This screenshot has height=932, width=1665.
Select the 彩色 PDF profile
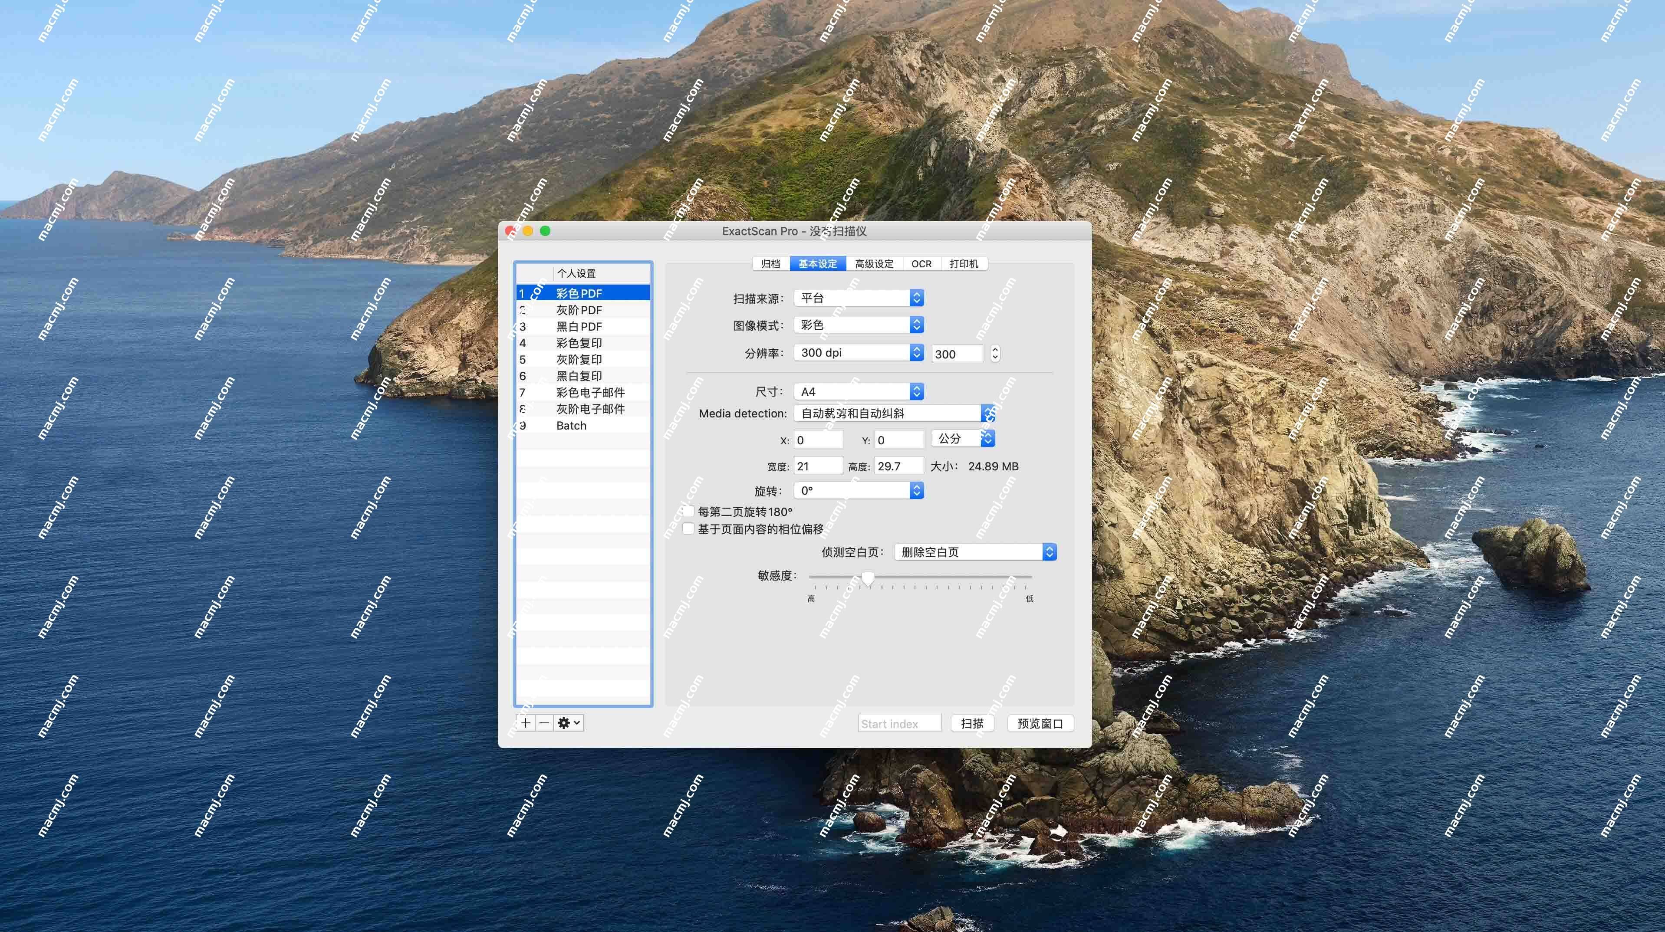tap(583, 293)
